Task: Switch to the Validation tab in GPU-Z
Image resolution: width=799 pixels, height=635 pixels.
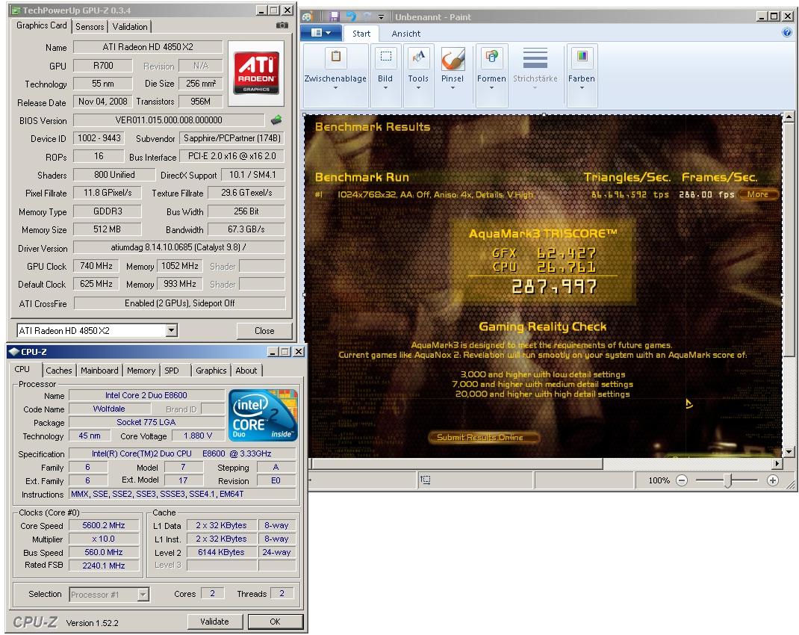Action: pyautogui.click(x=130, y=26)
